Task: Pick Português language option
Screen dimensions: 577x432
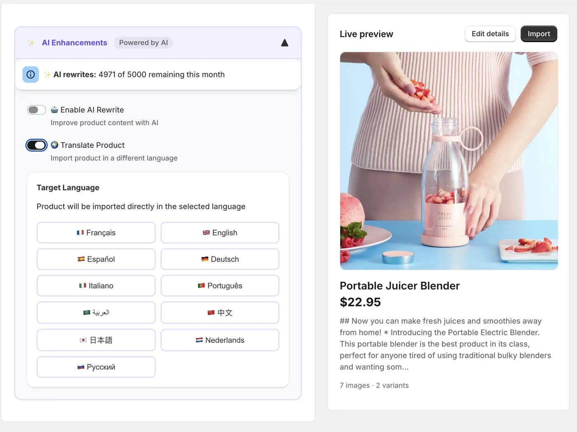Action: [x=220, y=286]
